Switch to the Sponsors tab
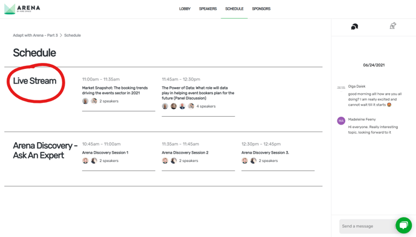The image size is (416, 237). (261, 8)
